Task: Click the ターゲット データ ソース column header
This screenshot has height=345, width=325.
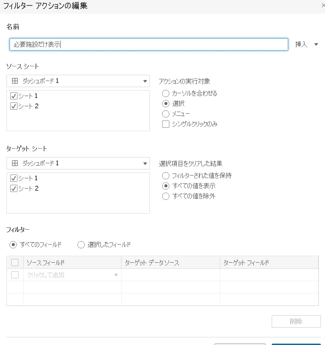Action: pyautogui.click(x=171, y=262)
